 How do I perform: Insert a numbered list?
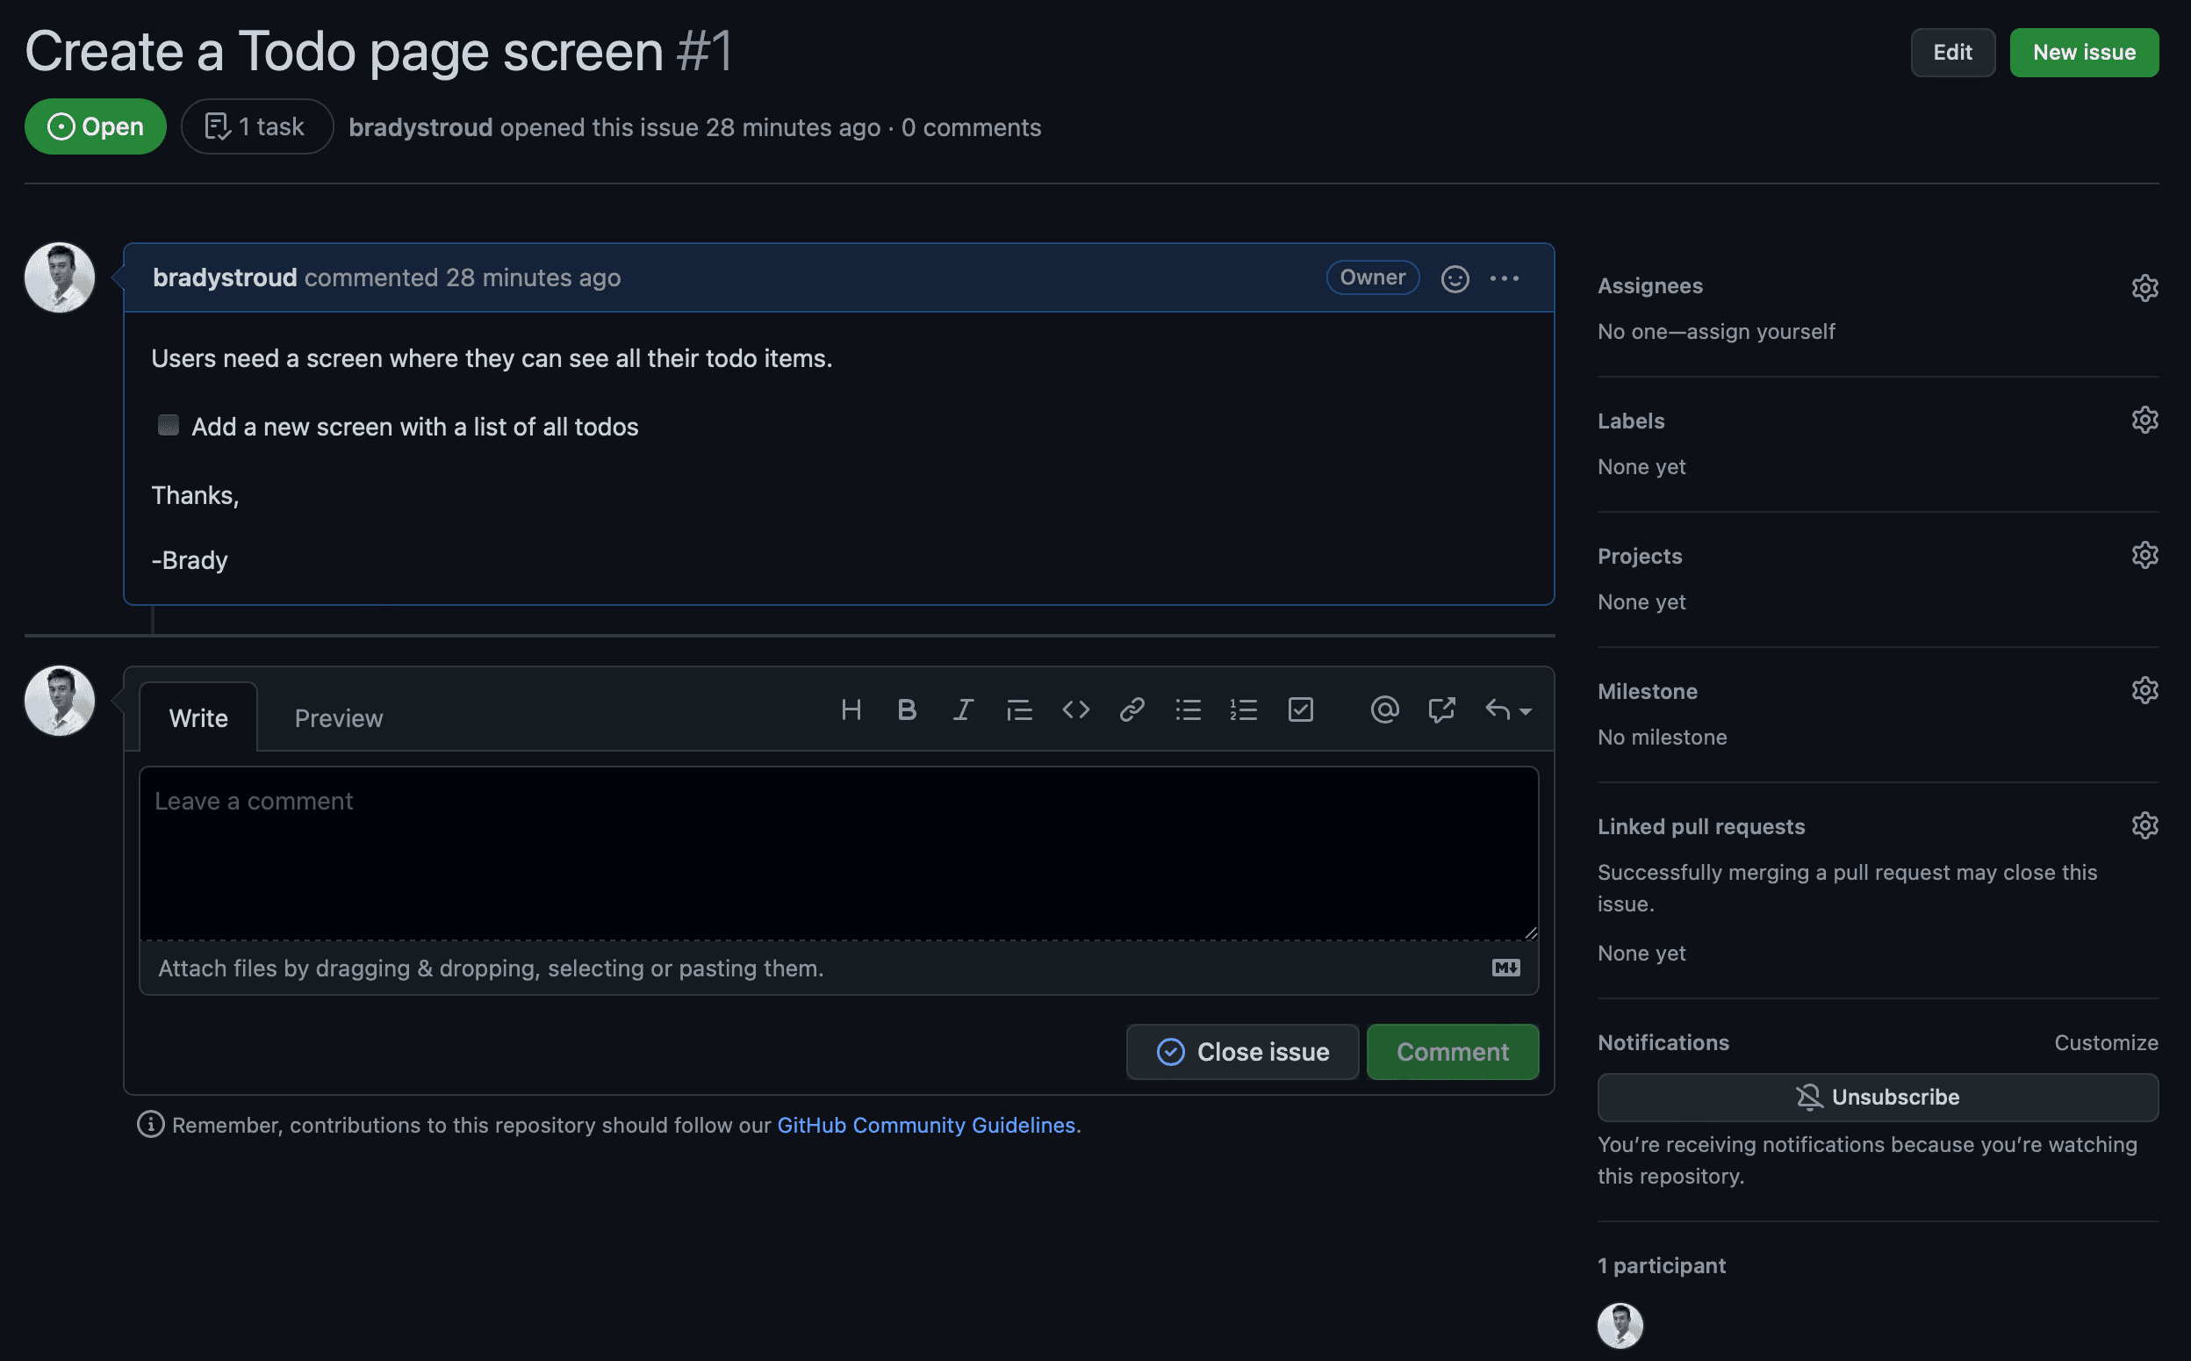click(1244, 710)
